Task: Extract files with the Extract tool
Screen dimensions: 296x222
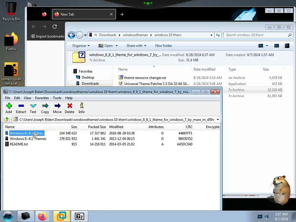Action: click(21, 108)
